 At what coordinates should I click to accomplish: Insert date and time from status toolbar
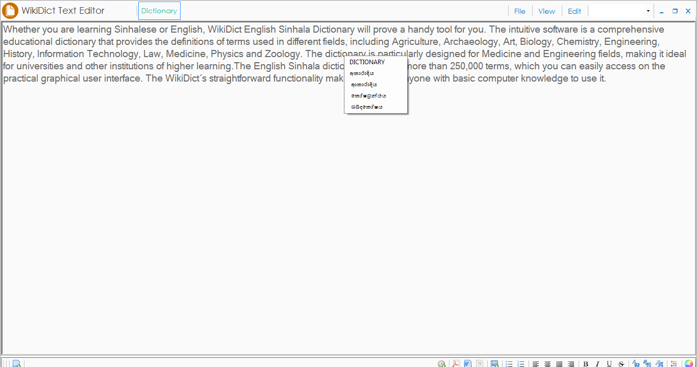[442, 364]
